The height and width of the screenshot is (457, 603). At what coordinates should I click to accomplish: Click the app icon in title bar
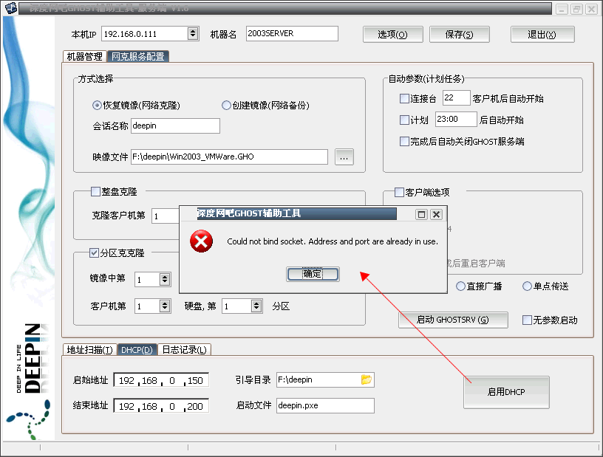pos(11,8)
